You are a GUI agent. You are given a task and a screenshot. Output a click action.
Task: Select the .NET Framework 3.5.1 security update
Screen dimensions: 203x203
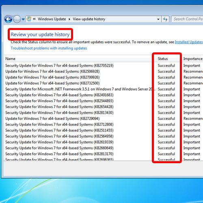[x=80, y=89]
